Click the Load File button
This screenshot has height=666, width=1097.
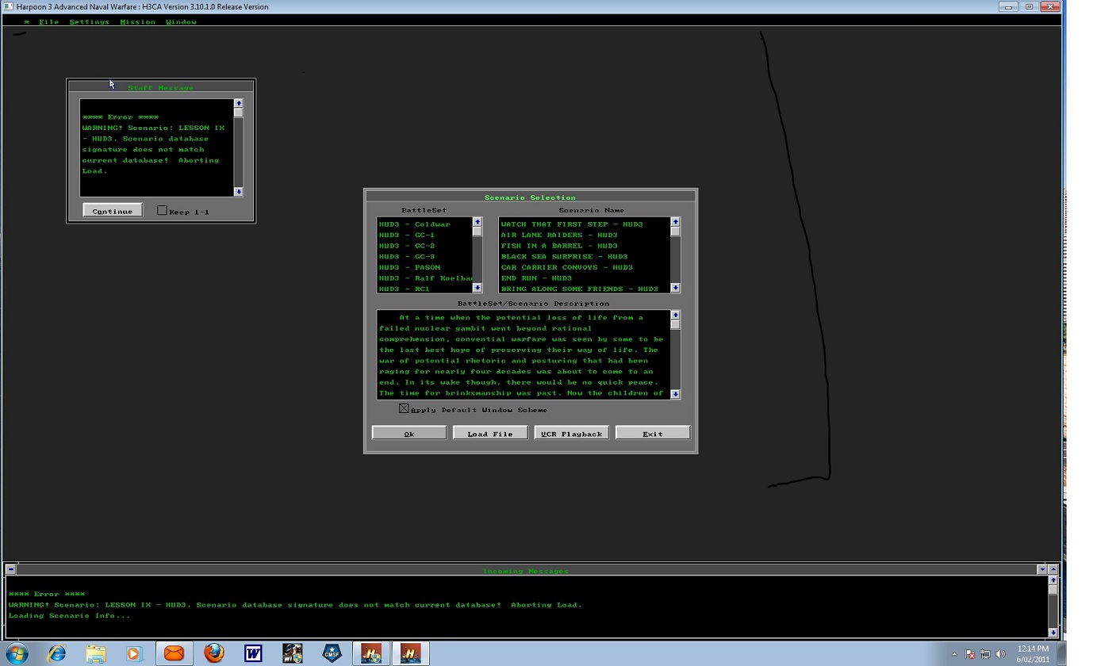coord(490,434)
